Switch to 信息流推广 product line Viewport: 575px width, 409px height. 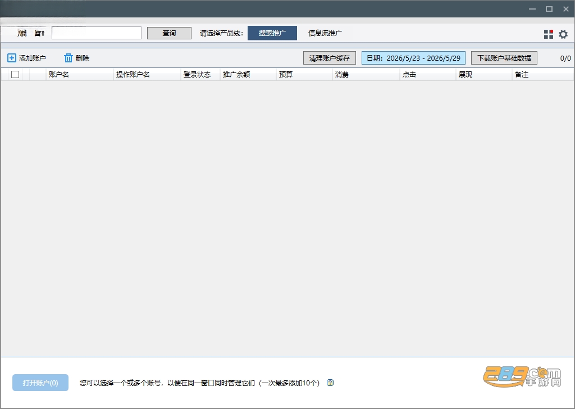[x=325, y=33]
